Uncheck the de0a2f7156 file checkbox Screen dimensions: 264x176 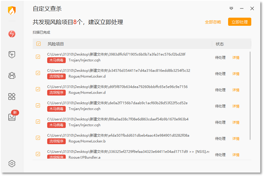pos(38,105)
